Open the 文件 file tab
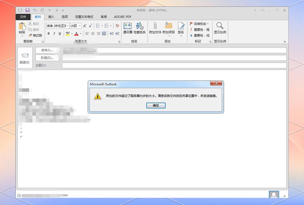Viewport: 304px width, 205px height. pyautogui.click(x=23, y=17)
